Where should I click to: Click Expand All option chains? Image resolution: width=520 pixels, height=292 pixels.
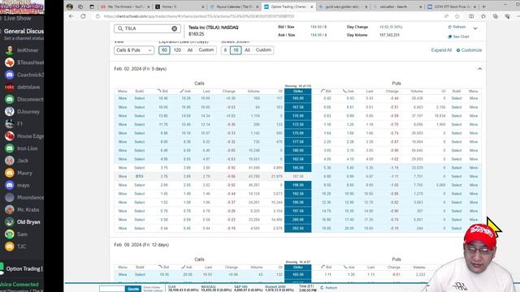(x=441, y=50)
